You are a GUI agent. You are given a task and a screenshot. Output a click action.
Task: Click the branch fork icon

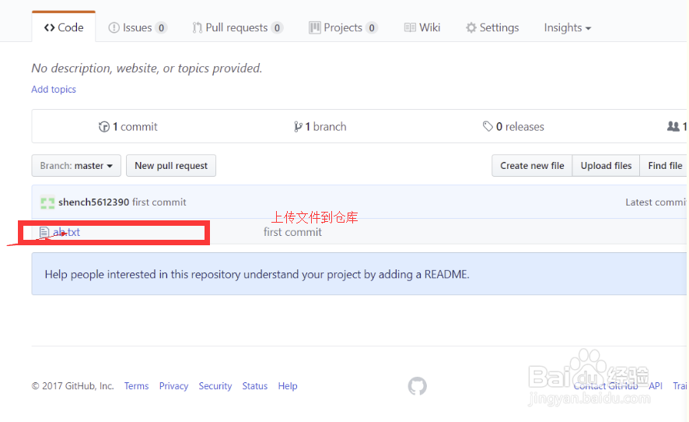pos(298,127)
